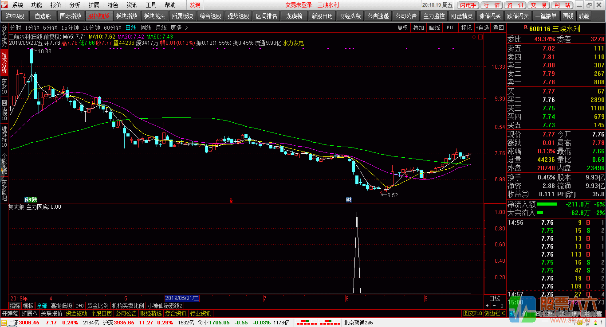Click the +自选 button

click(x=483, y=27)
